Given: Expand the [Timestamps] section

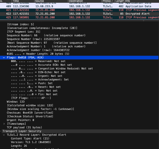Looking at the screenshot, I should (4, 124).
